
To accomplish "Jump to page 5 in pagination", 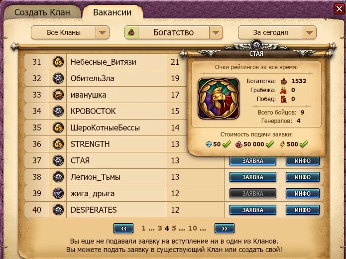I will [174, 228].
